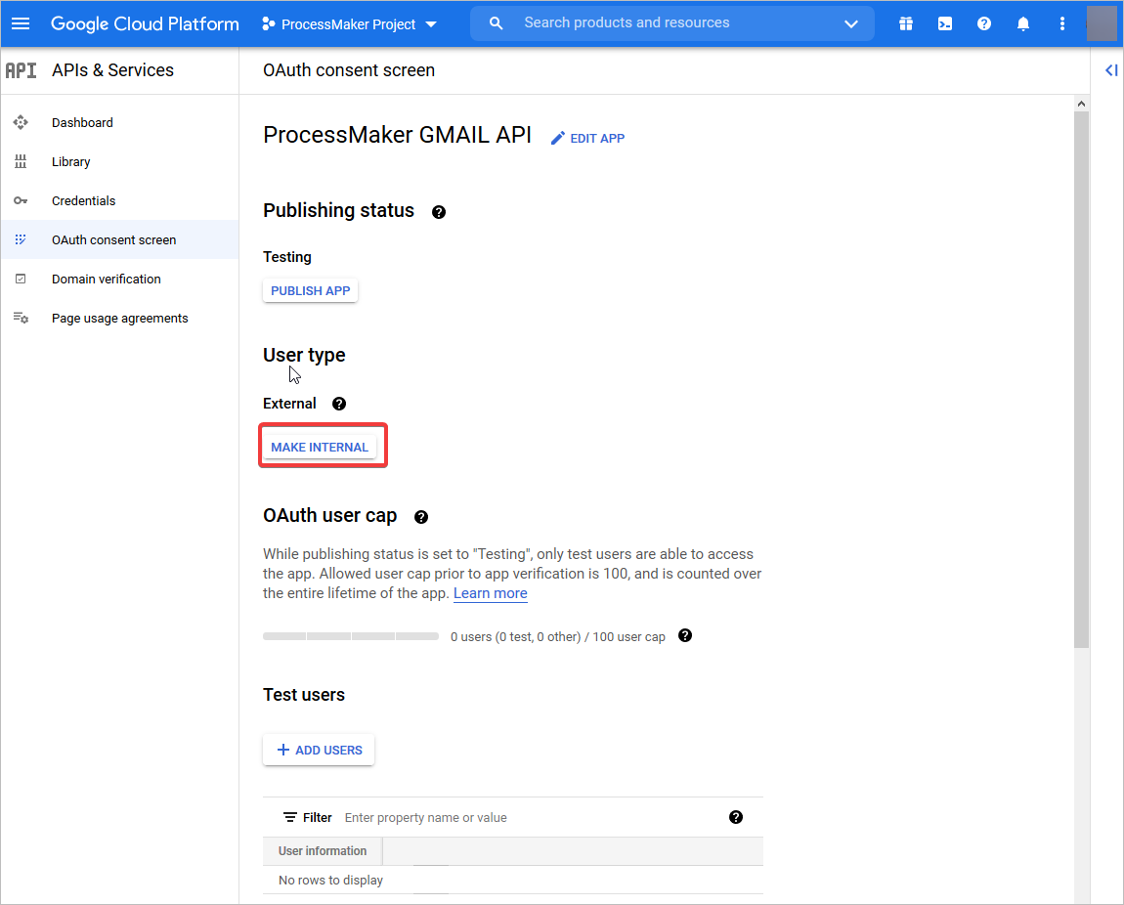Open the help question mark in header
Viewport: 1124px width, 905px height.
click(x=984, y=23)
